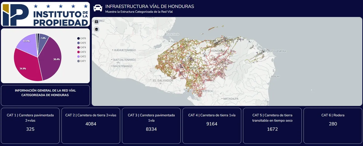The height and width of the screenshot is (146, 363).
Task: Toggle CAT4 legend entry
Action: [x=82, y=47]
